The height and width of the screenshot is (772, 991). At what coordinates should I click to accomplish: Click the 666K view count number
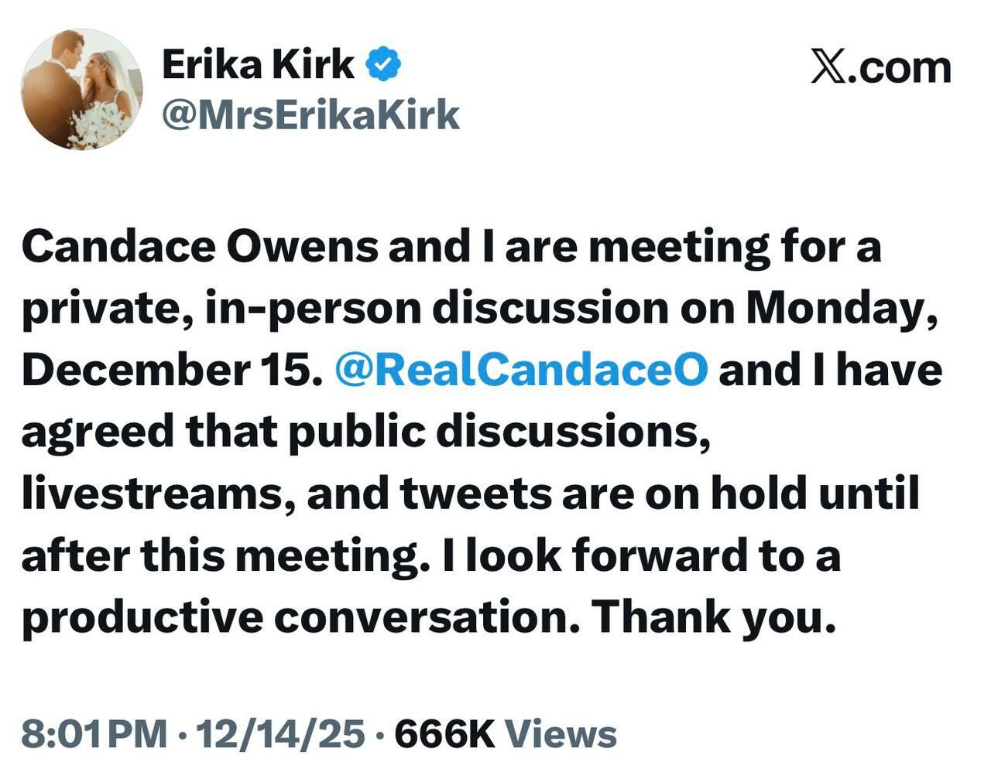click(444, 733)
